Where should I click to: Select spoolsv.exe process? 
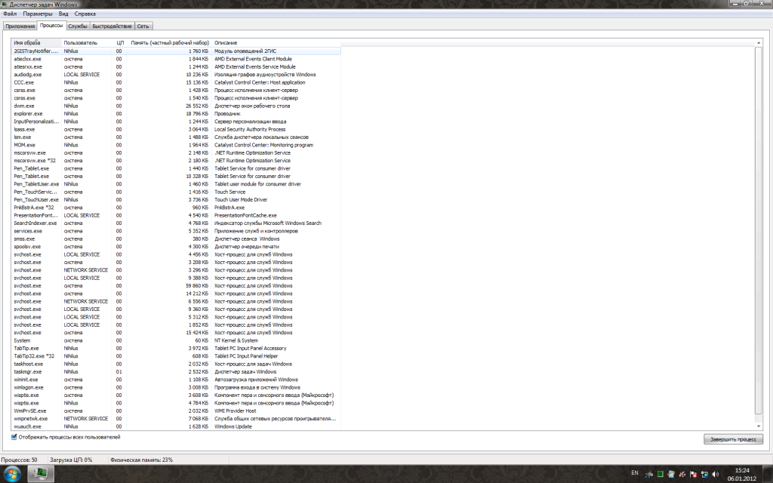tap(176, 247)
